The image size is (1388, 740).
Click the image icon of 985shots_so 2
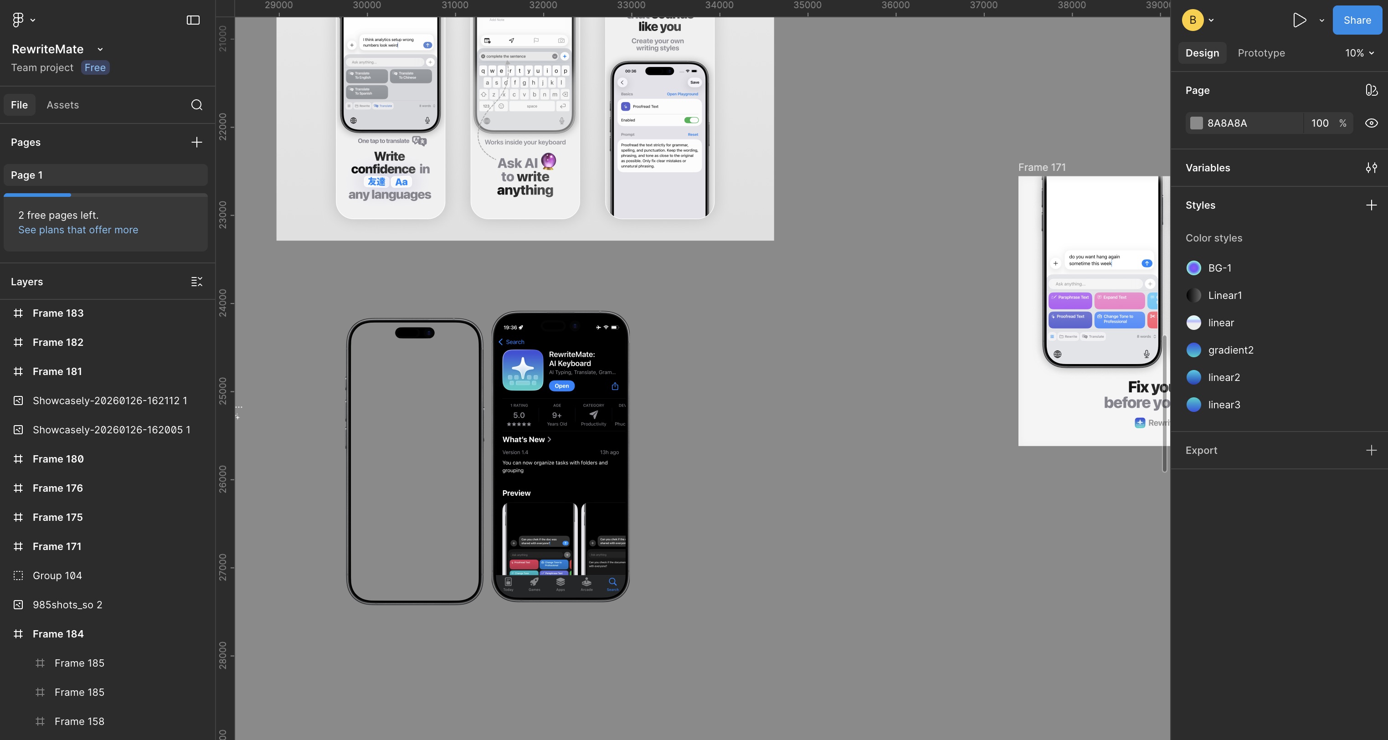[18, 605]
